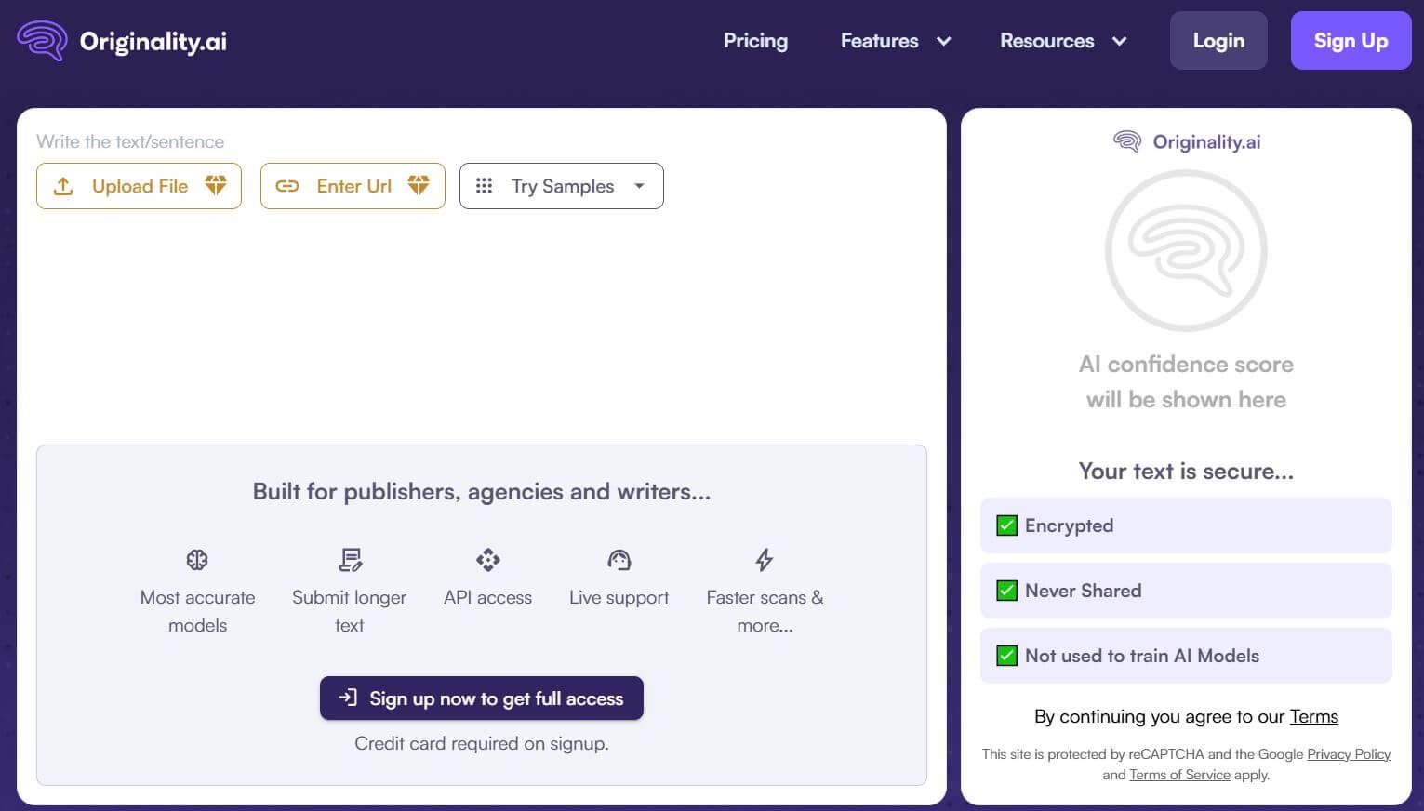Toggle the Not used to train AI Models checkbox
Image resolution: width=1424 pixels, height=811 pixels.
[x=1006, y=656]
